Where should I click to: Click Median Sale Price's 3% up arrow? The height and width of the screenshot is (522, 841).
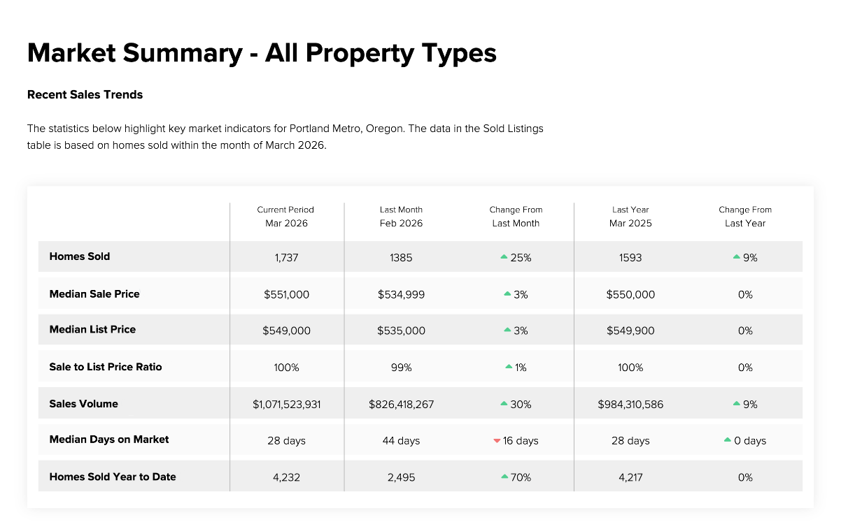coord(507,294)
